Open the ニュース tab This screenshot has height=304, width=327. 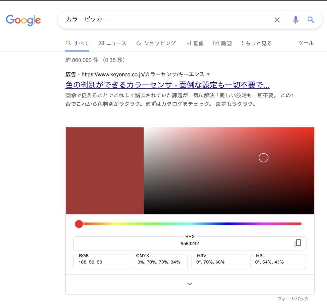(112, 43)
